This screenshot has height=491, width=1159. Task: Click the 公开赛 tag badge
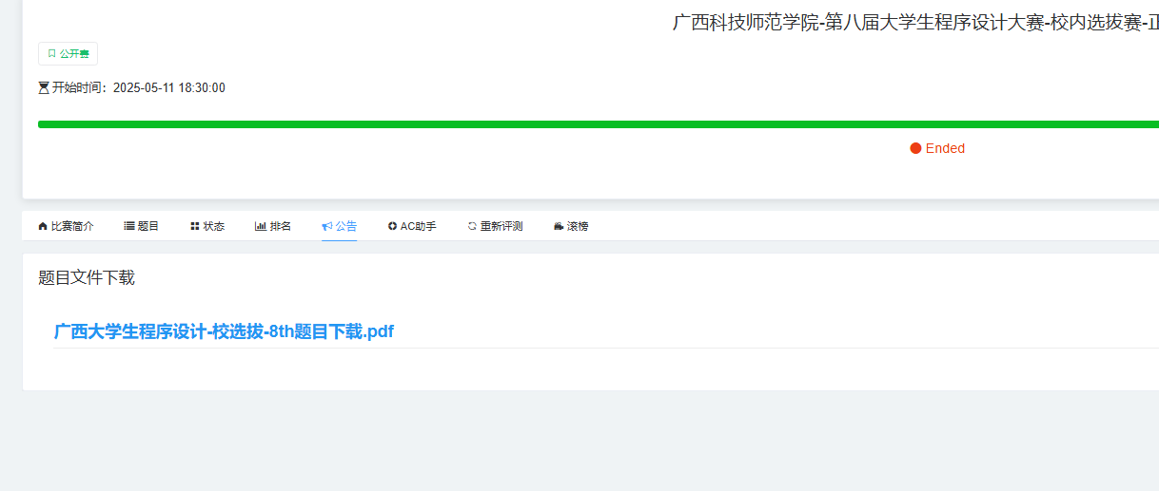click(68, 54)
